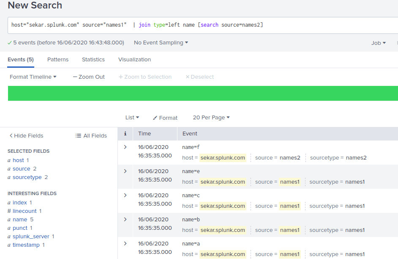Open the No Event Sampling dropdown
The image size is (398, 259).
coord(160,42)
